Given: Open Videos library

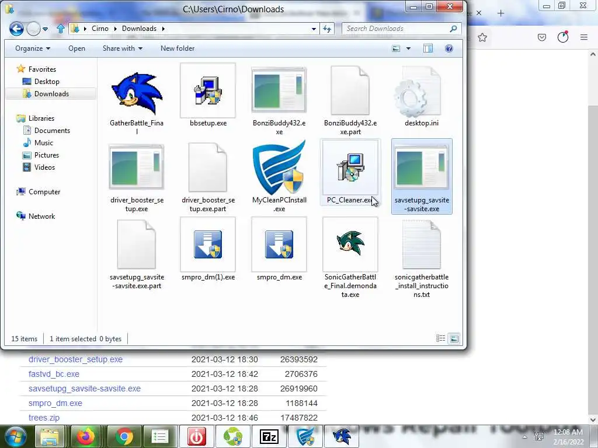Looking at the screenshot, I should coord(44,167).
